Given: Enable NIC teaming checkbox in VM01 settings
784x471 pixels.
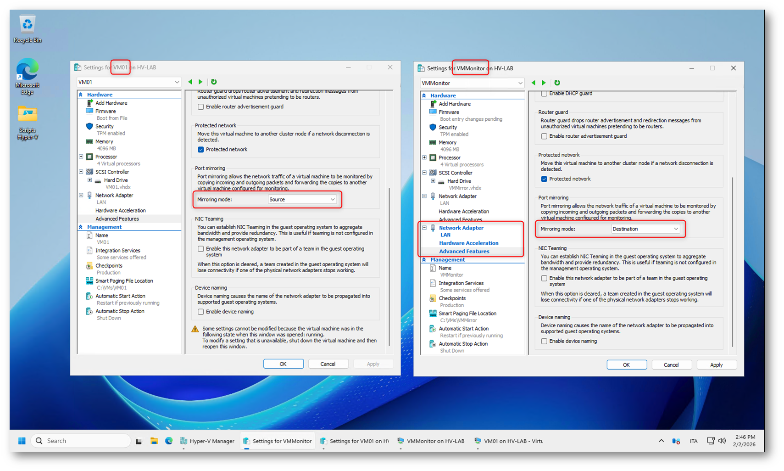Looking at the screenshot, I should click(201, 249).
